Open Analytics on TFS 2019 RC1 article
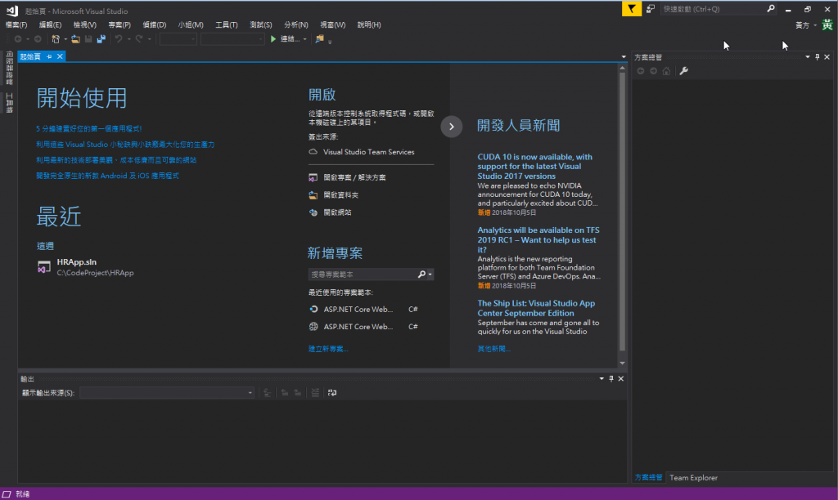This screenshot has width=838, height=500. point(538,239)
